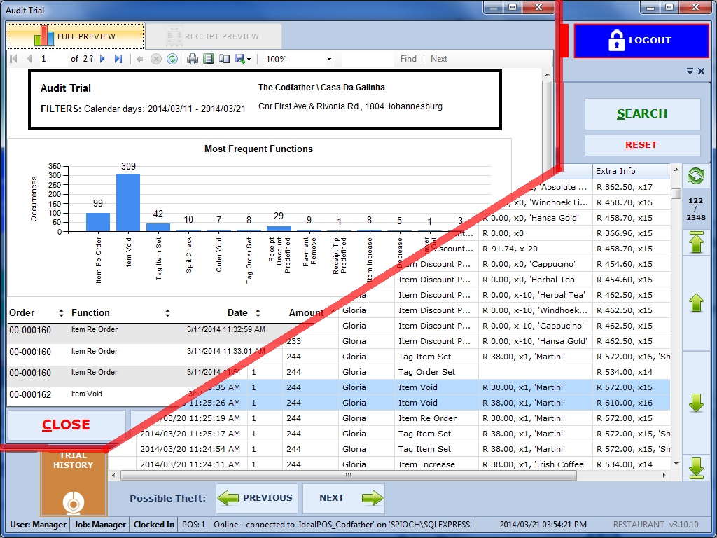Click the Item Void bar in chart

click(x=128, y=202)
